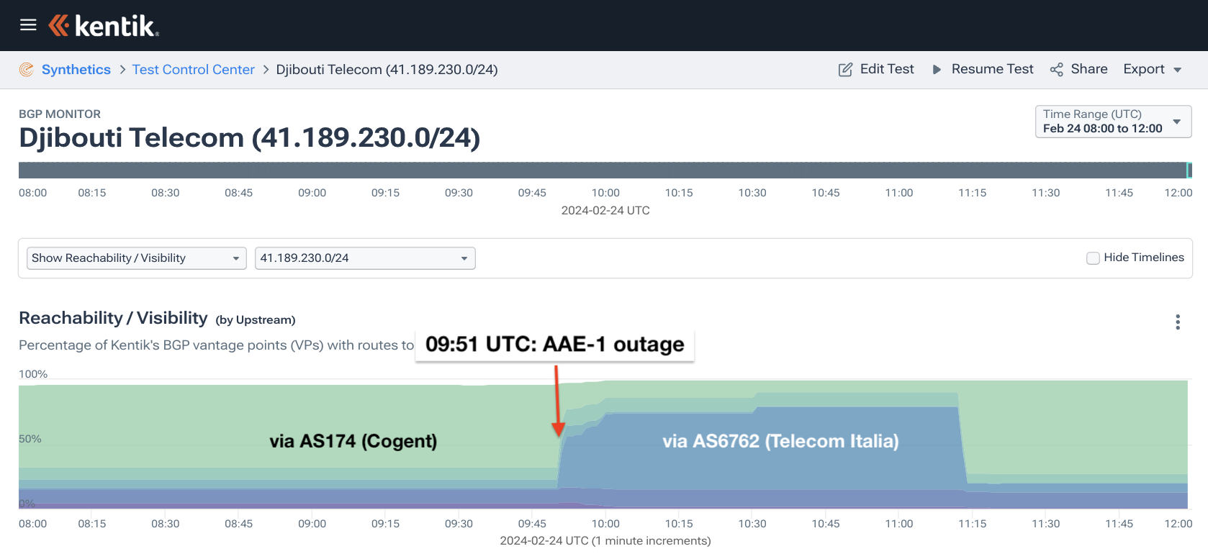The width and height of the screenshot is (1208, 559).
Task: Click the gray overview timeline bar
Action: (x=602, y=171)
